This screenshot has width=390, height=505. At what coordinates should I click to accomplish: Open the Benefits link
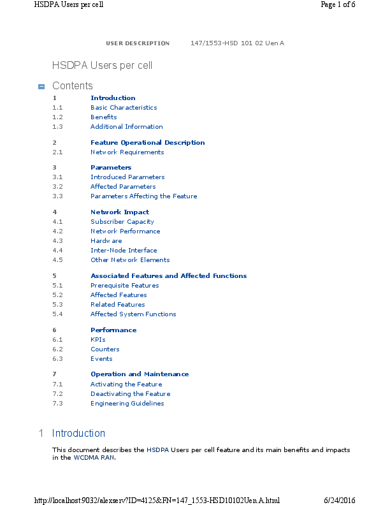coord(103,117)
